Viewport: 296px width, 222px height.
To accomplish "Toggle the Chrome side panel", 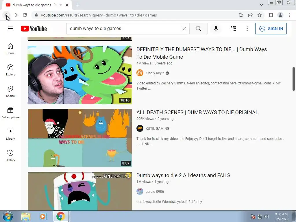I will click(x=271, y=15).
